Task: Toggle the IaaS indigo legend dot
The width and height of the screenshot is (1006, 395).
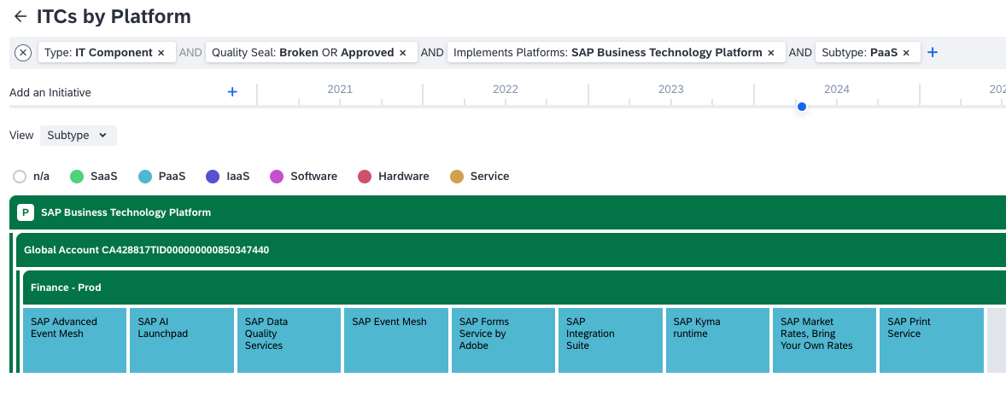Action: point(213,177)
